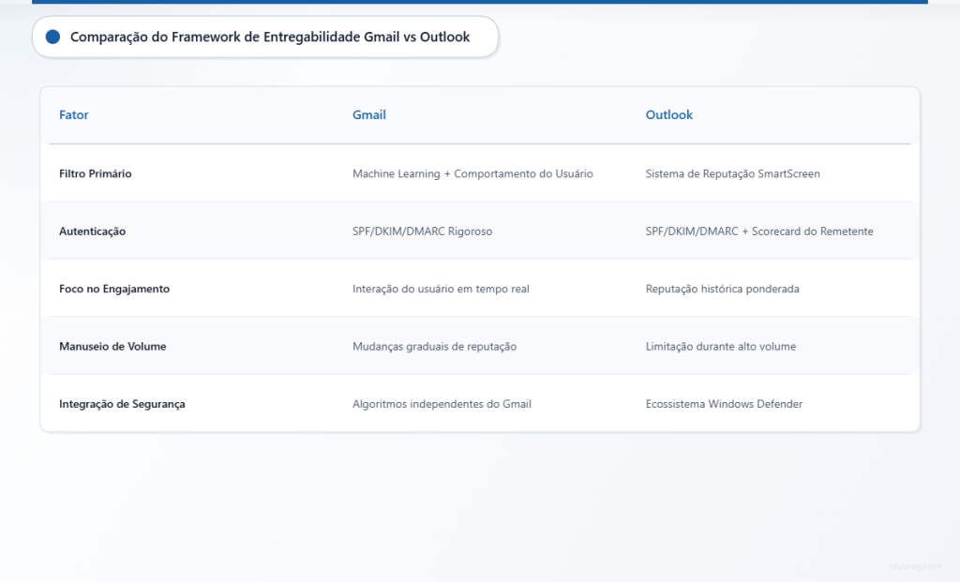This screenshot has width=960, height=582.
Task: Click the Scorecard do Remetente cell
Action: click(757, 231)
